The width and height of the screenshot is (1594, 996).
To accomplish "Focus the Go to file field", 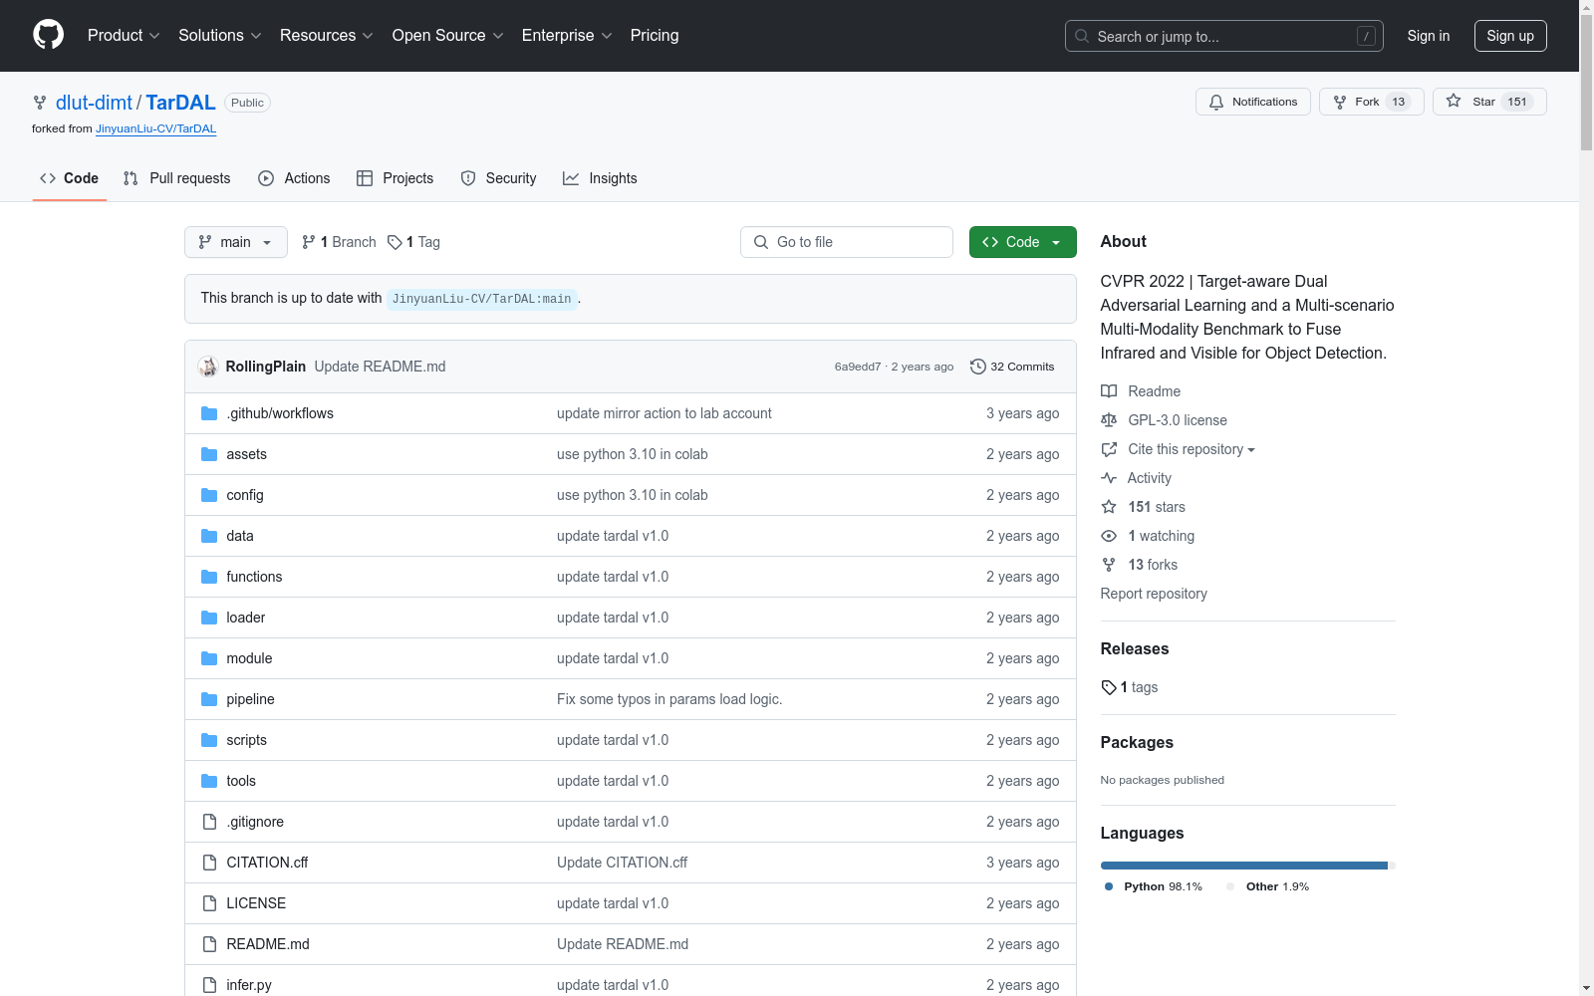I will [x=847, y=242].
